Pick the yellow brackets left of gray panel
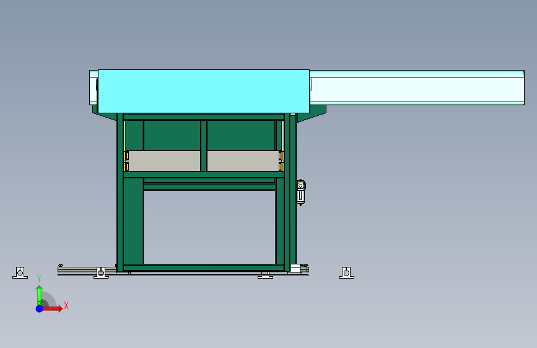This screenshot has width=537, height=348. (x=126, y=161)
